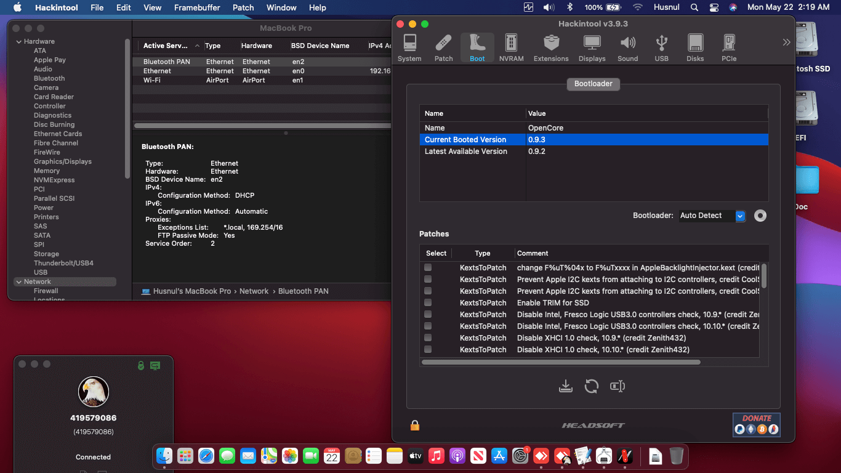Screen dimensions: 841x473
Task: Collapse the Network tree section
Action: click(x=18, y=281)
